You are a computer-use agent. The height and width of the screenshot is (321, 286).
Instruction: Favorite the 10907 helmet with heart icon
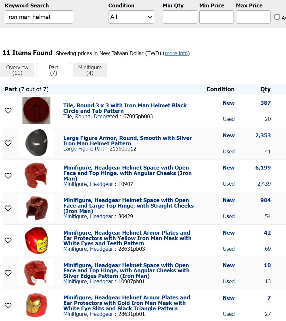[8, 175]
